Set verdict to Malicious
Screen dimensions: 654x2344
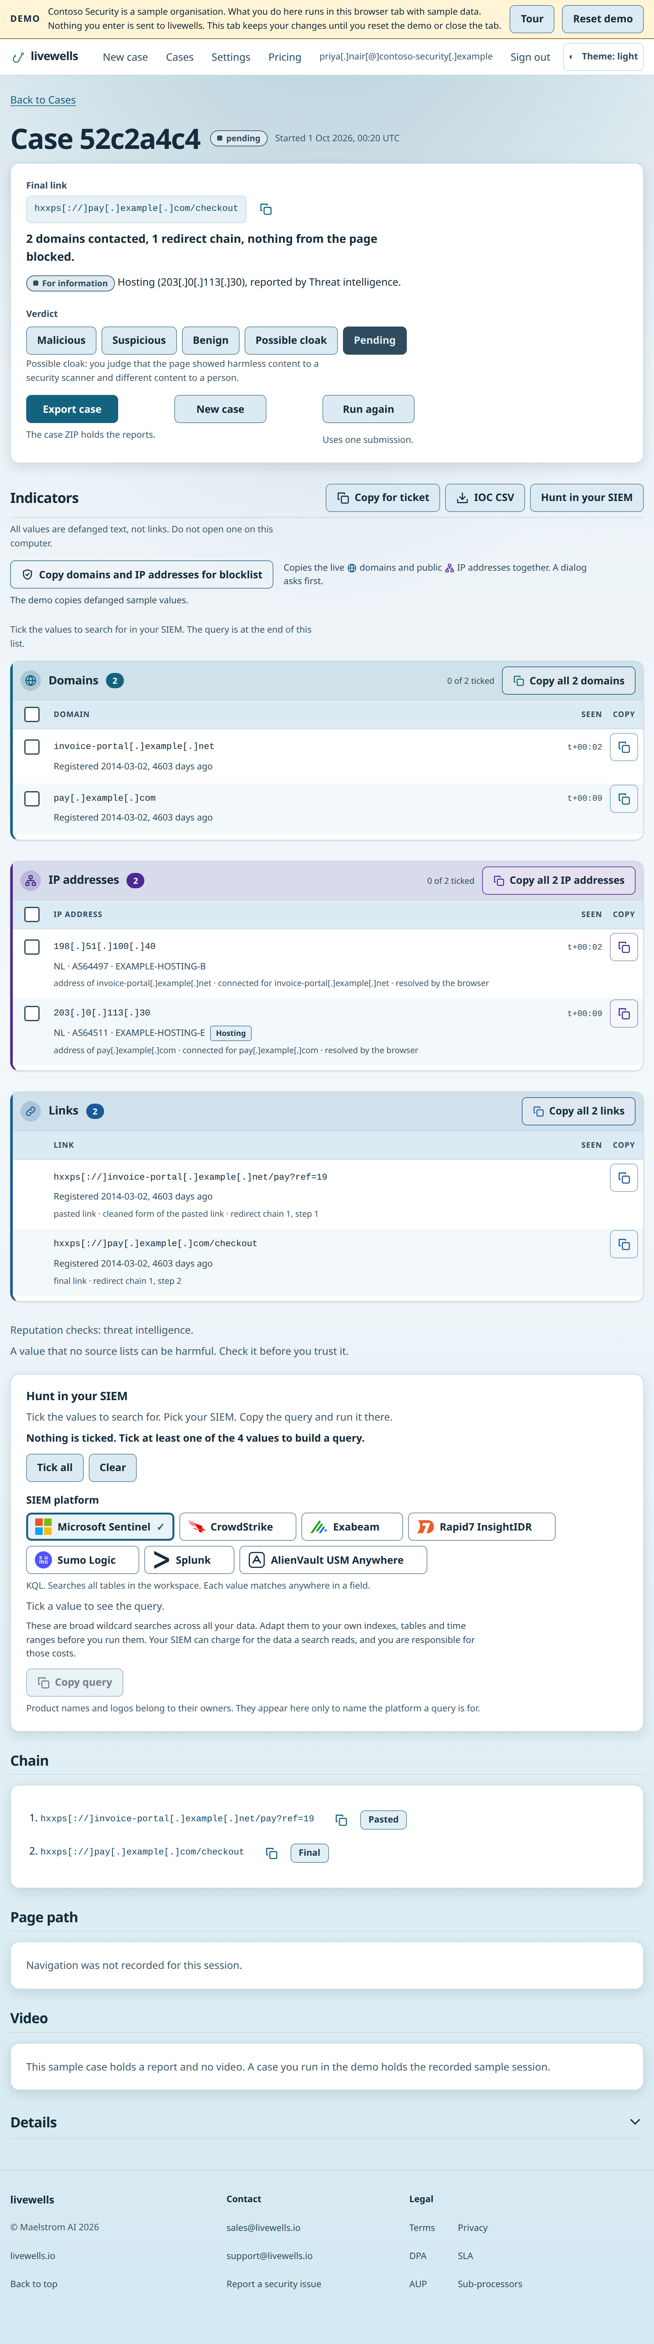tap(61, 340)
